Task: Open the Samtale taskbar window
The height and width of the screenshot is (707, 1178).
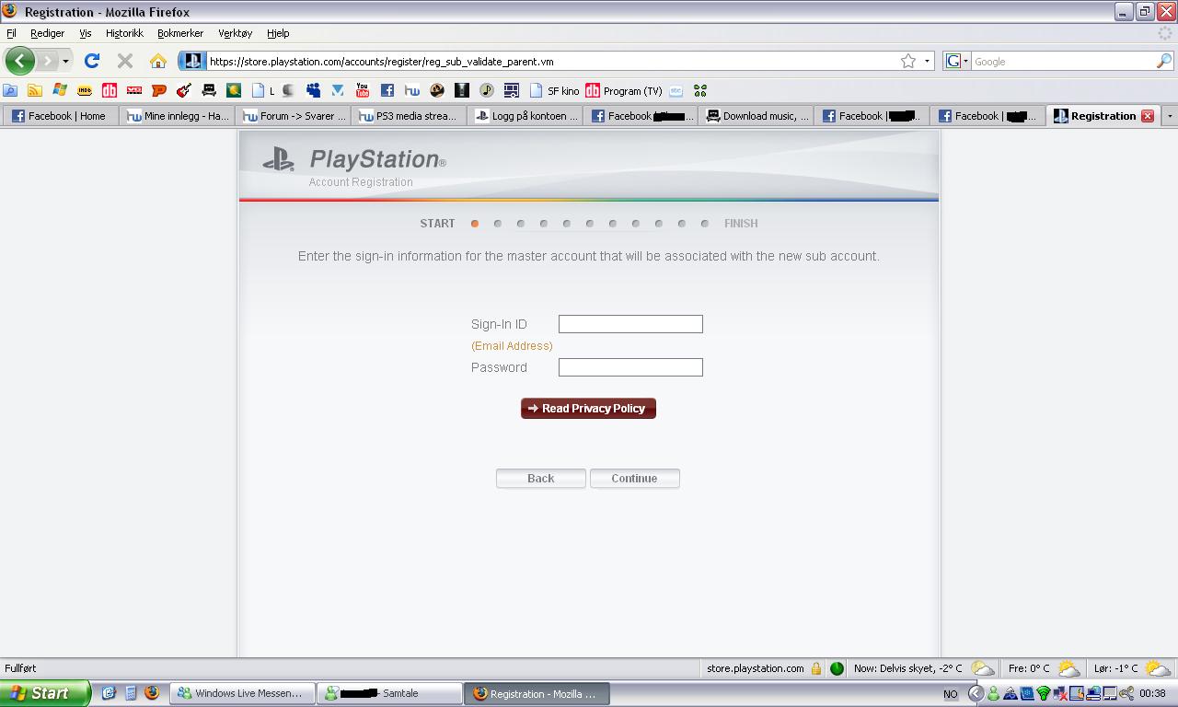Action: [389, 693]
